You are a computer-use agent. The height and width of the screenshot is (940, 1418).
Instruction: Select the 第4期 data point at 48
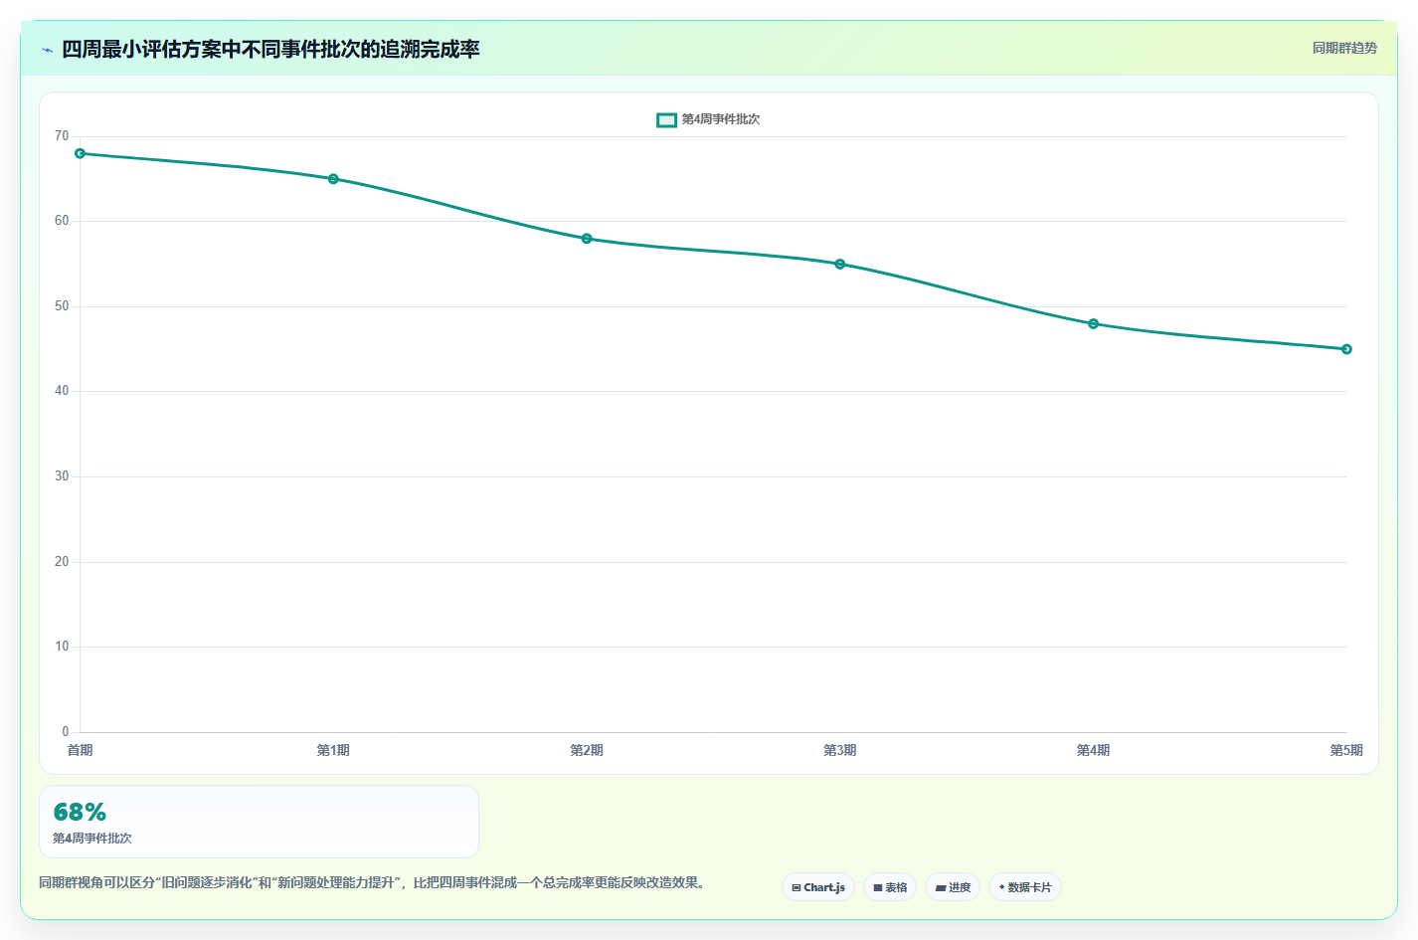click(x=1094, y=323)
